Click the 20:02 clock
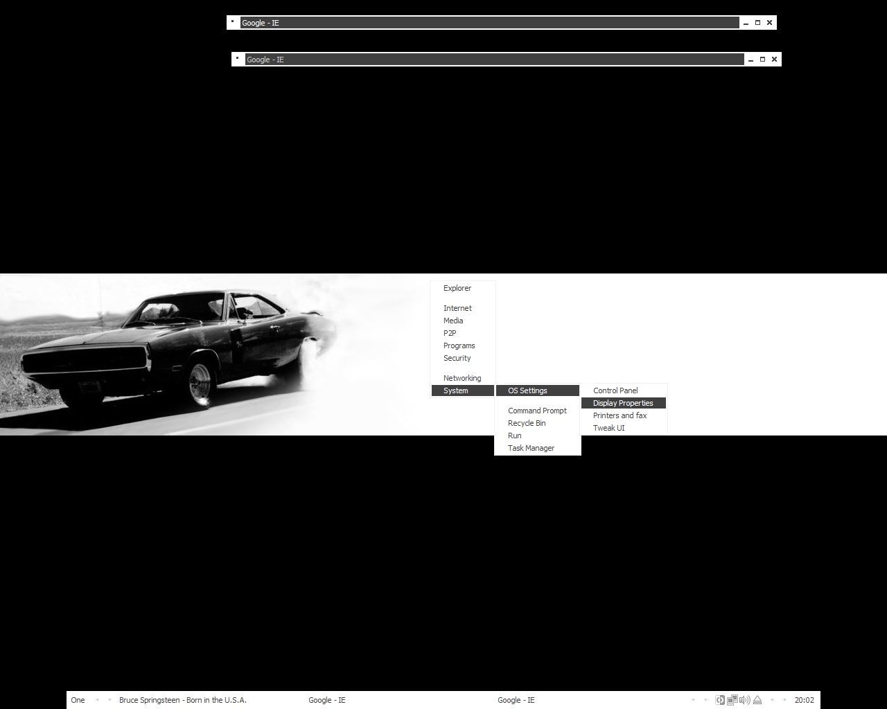The image size is (887, 709). coord(805,700)
